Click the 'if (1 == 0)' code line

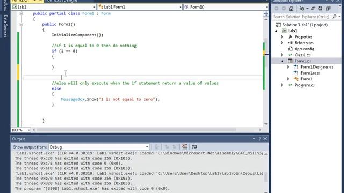tap(64, 51)
